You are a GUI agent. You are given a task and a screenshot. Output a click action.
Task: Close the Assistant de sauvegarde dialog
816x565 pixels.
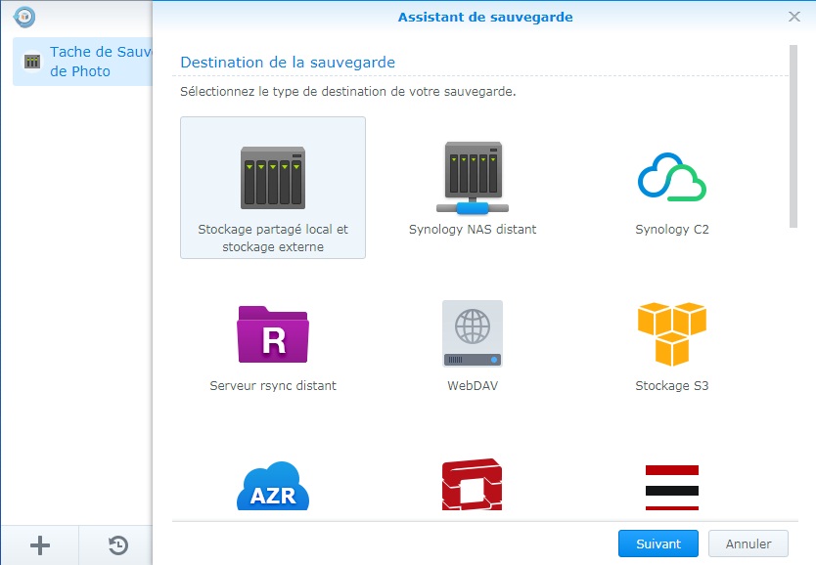click(794, 17)
